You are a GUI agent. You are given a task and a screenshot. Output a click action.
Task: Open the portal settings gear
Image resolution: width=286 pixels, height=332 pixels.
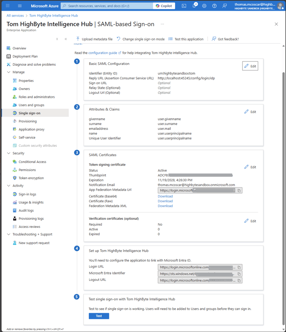[x=204, y=6]
